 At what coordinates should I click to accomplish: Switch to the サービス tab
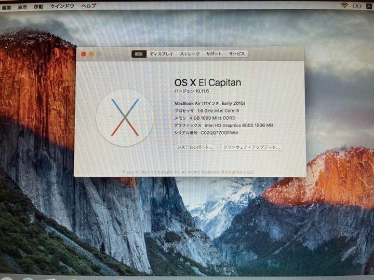coord(237,54)
